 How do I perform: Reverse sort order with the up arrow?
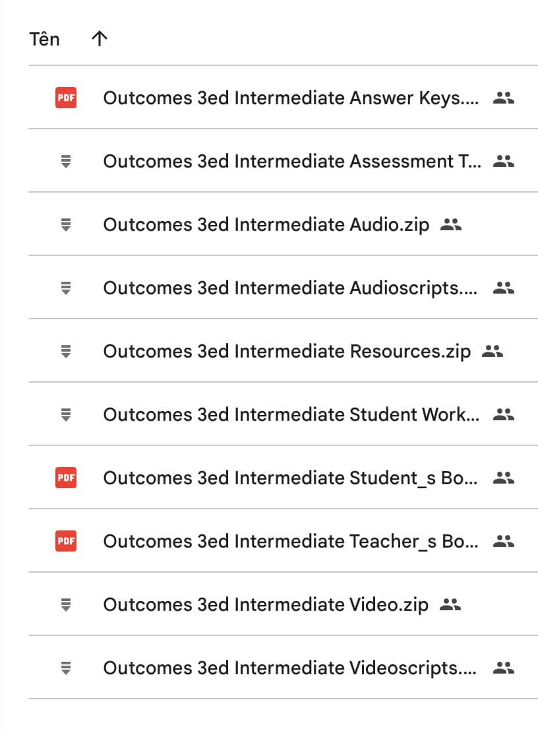(x=99, y=39)
